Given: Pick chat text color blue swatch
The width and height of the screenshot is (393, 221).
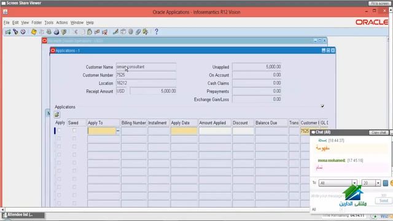Looking at the screenshot, I should [386, 183].
